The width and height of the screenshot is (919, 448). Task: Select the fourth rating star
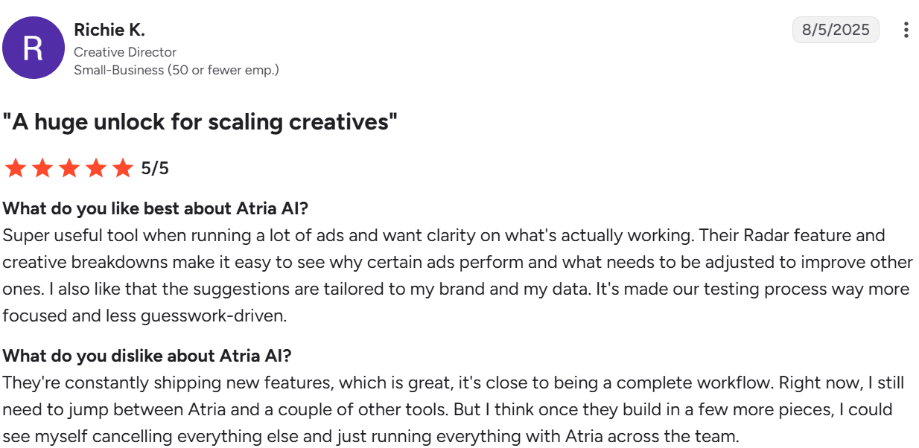(96, 168)
